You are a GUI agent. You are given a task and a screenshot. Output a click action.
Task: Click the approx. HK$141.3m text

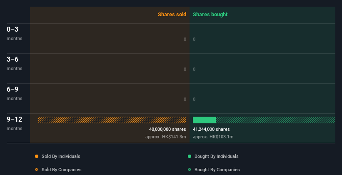click(166, 137)
